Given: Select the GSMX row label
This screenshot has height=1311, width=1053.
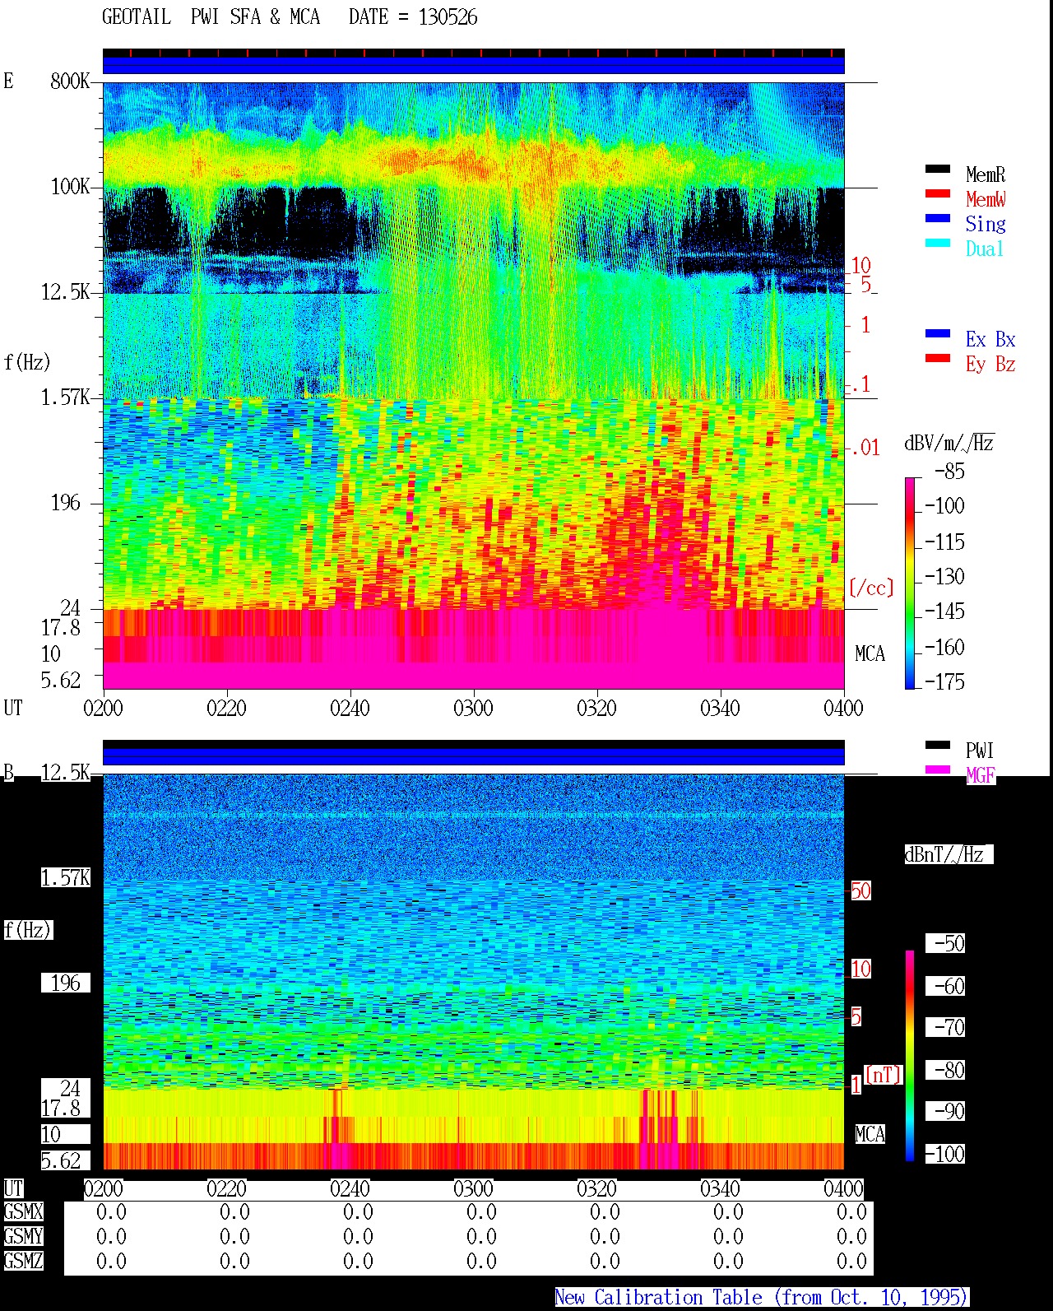Looking at the screenshot, I should click(23, 1212).
